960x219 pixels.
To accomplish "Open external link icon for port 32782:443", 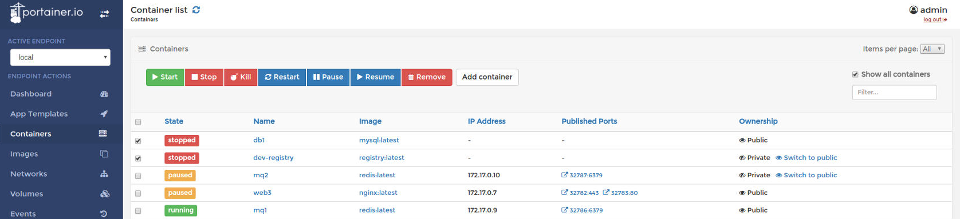I will point(565,193).
